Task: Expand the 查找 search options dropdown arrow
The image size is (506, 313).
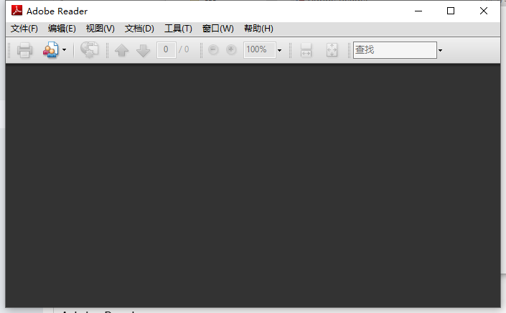Action: pyautogui.click(x=440, y=50)
